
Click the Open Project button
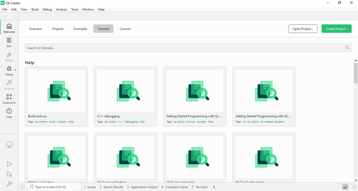[x=303, y=29]
